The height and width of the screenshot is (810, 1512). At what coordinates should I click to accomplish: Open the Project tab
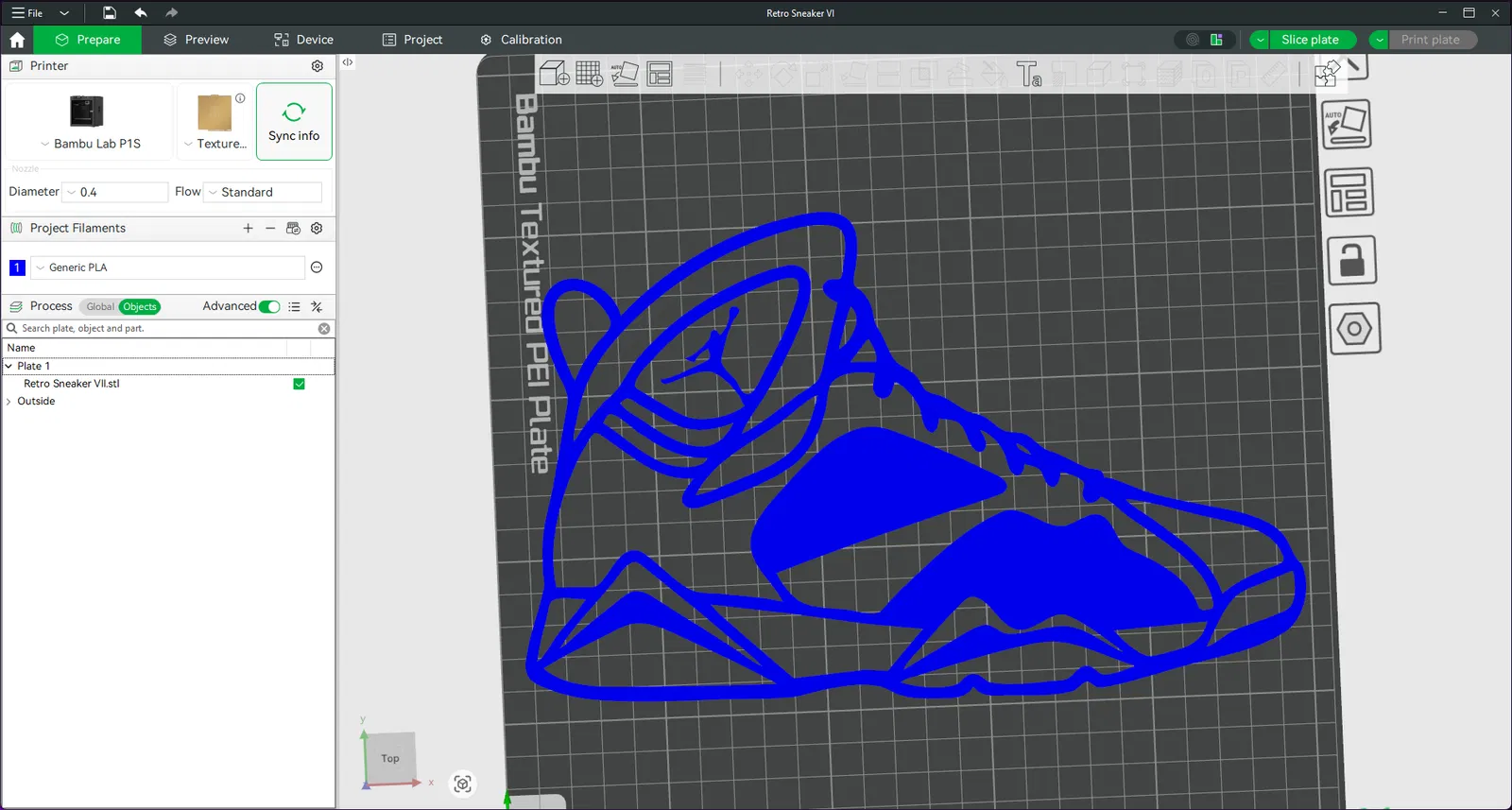click(x=412, y=40)
